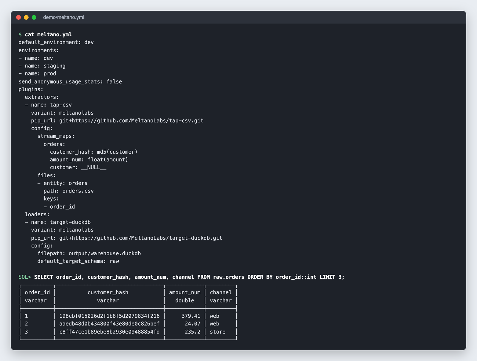Click the 'extractors:' line
This screenshot has width=477, height=361.
click(x=42, y=97)
